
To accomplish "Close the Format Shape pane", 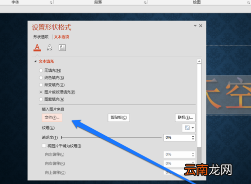I will pos(201,26).
